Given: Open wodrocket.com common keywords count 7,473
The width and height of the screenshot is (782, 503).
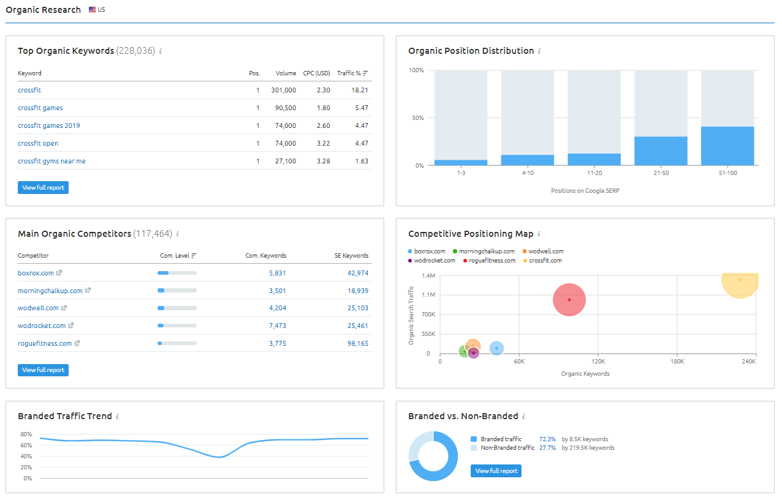Looking at the screenshot, I should 277,326.
